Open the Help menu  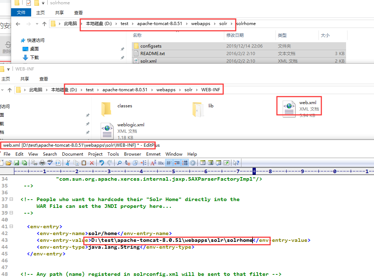click(192, 154)
